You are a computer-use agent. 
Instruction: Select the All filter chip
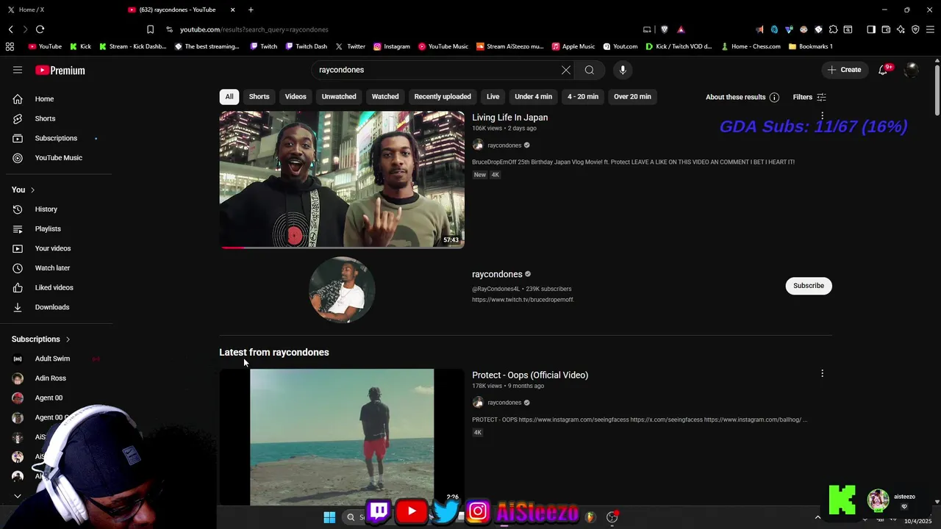click(x=229, y=97)
